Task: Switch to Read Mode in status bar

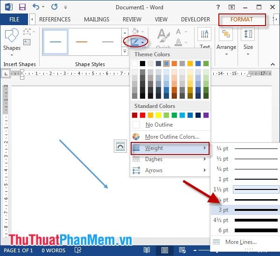Action: (147, 250)
